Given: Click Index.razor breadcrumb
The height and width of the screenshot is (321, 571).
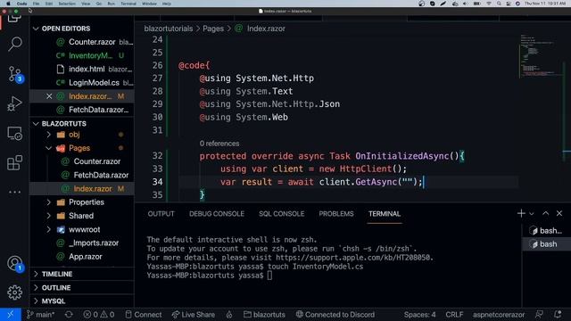Looking at the screenshot, I should tap(266, 29).
